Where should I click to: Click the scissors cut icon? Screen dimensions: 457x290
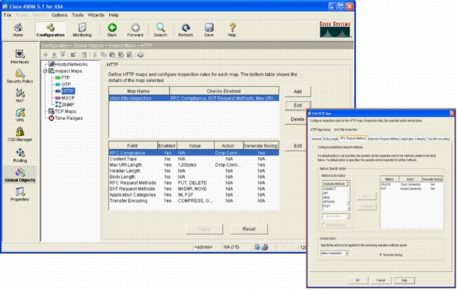pos(95,55)
